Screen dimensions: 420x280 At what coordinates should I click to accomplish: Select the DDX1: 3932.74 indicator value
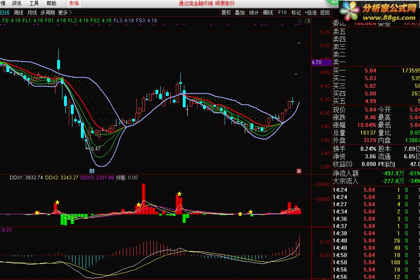[26, 178]
